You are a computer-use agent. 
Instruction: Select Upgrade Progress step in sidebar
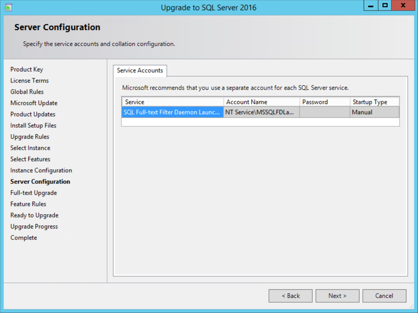click(x=34, y=226)
